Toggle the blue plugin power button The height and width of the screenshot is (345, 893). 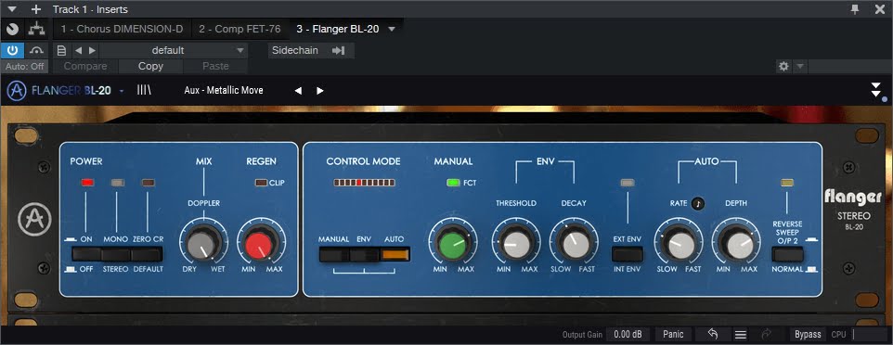tap(12, 50)
